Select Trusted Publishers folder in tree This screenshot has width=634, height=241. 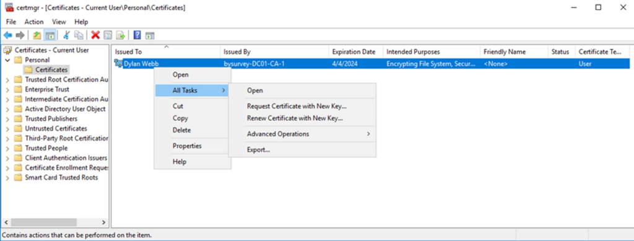point(46,119)
